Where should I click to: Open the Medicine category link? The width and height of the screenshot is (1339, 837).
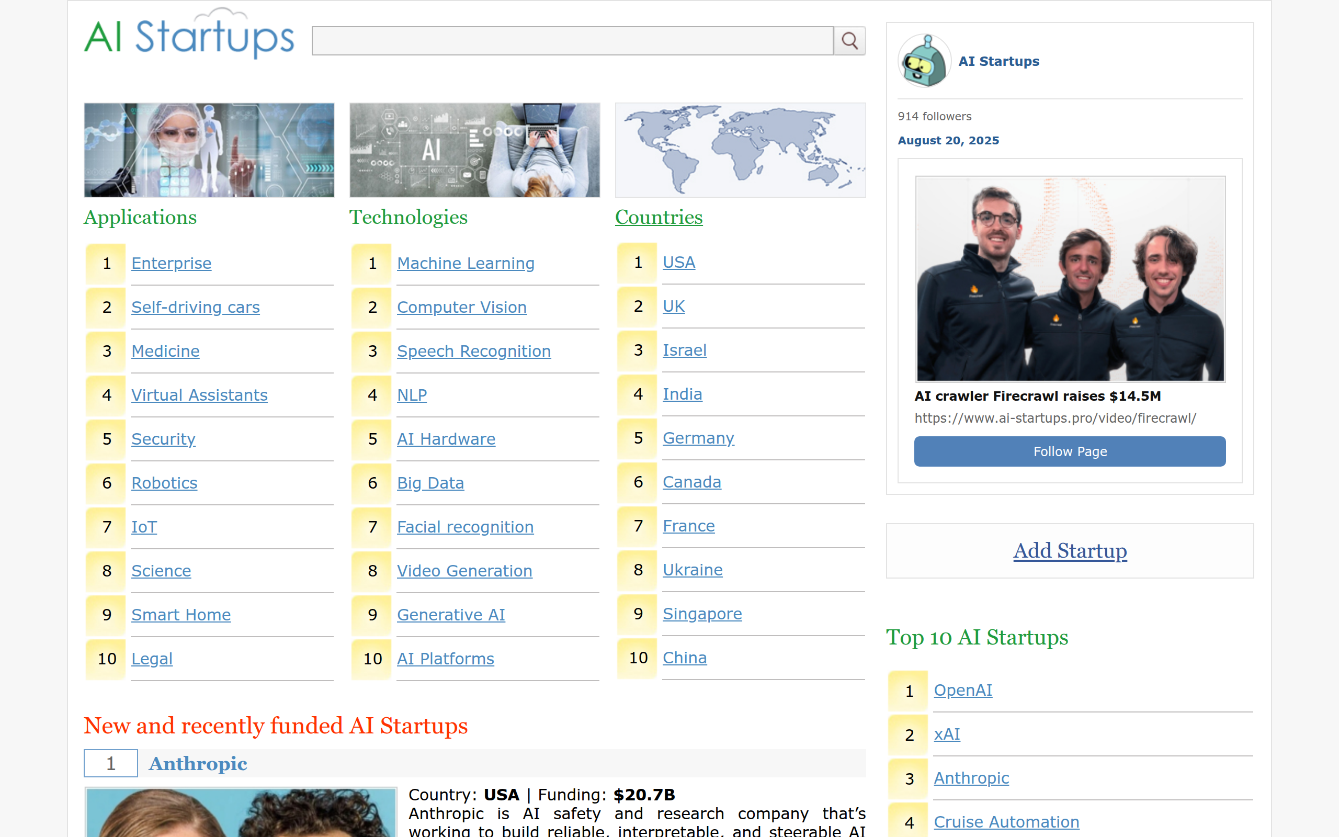tap(165, 351)
